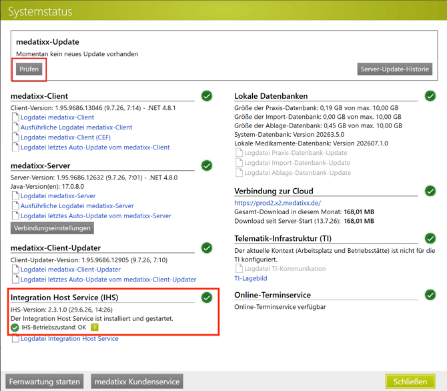The width and height of the screenshot is (447, 391).
Task: Click file icon beside Logdatei medatixx-Server
Action: (16, 195)
